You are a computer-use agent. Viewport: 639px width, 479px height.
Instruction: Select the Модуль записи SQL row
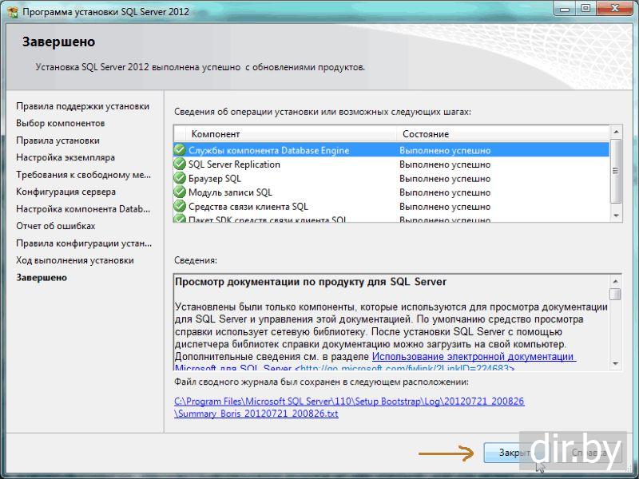click(x=391, y=192)
